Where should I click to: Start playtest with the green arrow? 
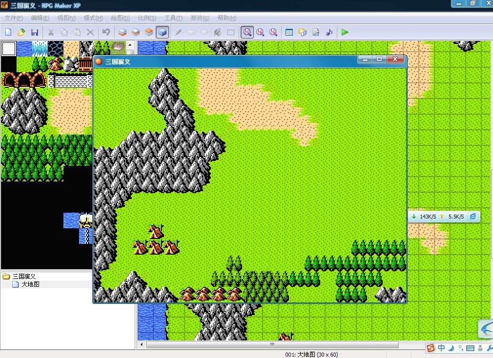coord(345,32)
